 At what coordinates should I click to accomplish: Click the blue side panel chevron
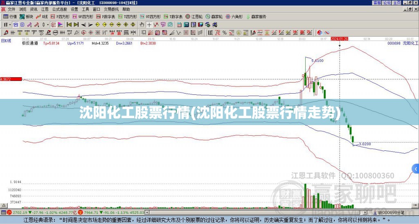point(416,169)
